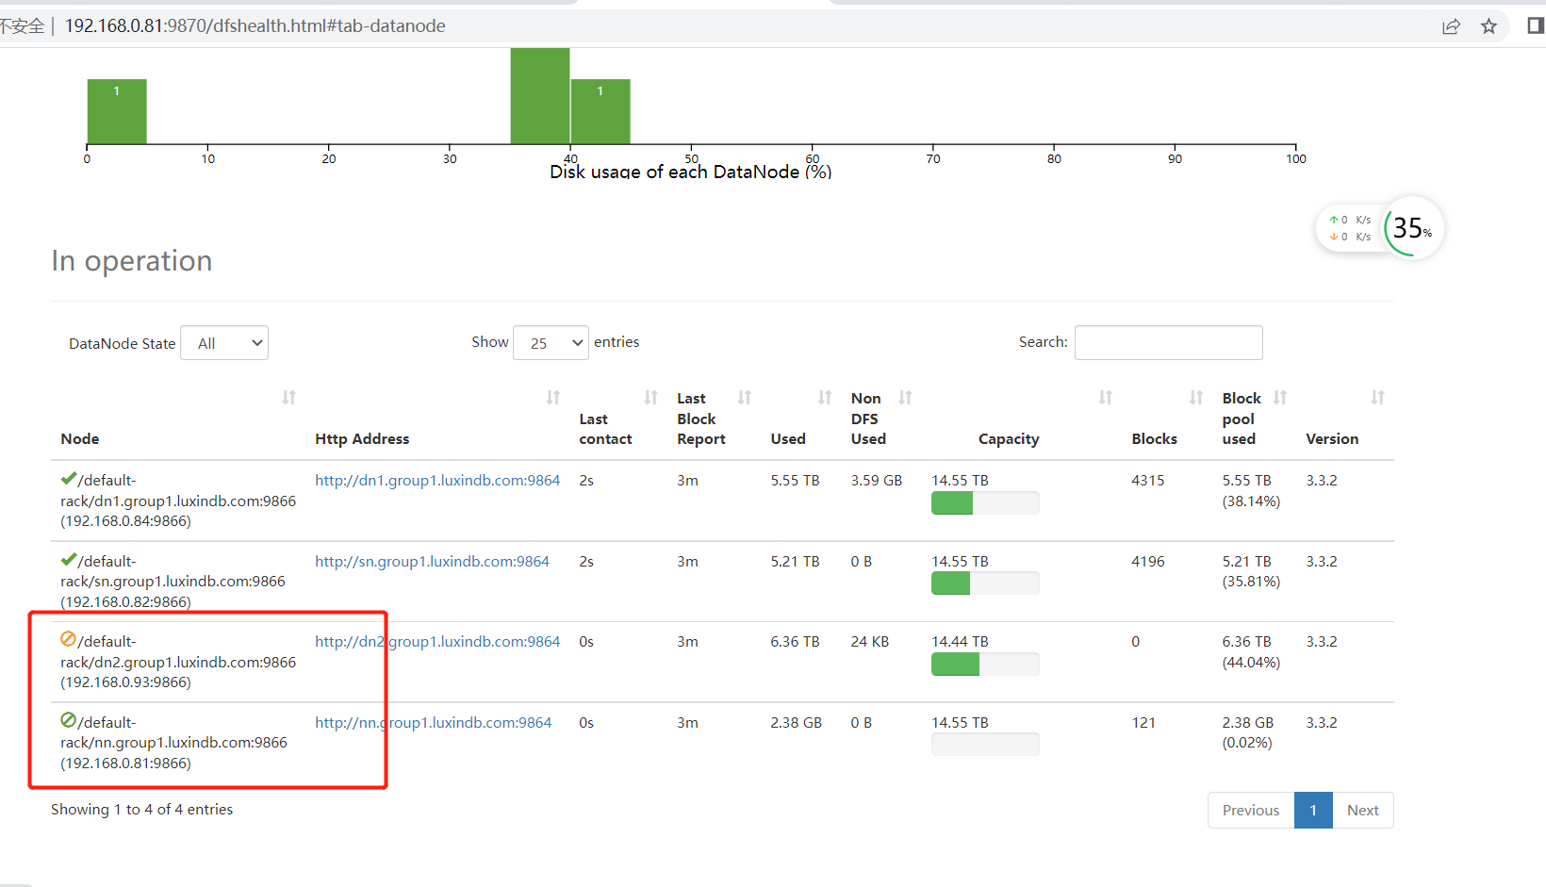The height and width of the screenshot is (887, 1546).
Task: Open the browser side panel icon
Action: pos(1536,25)
